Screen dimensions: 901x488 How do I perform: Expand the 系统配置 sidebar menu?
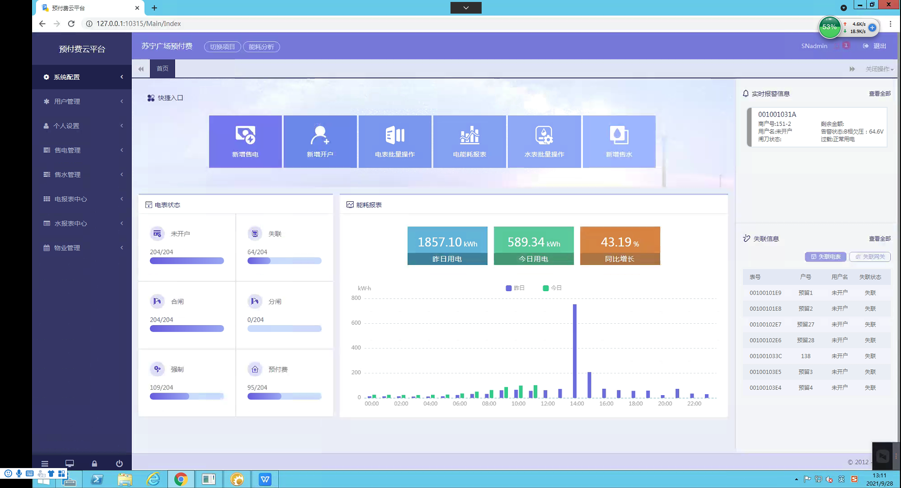[82, 77]
